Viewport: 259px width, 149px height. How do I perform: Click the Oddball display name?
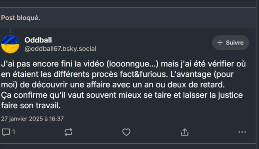(x=38, y=40)
